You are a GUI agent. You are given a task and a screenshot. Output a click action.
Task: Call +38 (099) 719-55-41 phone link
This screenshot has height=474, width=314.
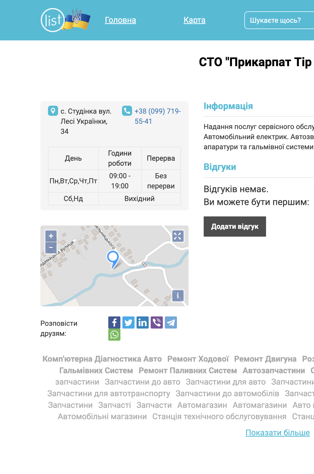point(158,116)
